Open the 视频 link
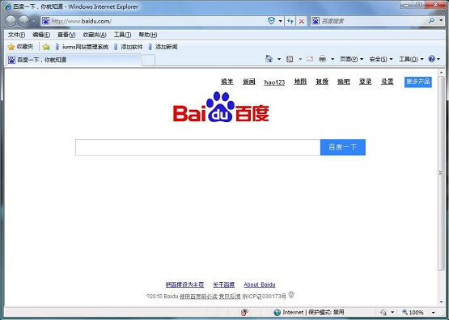This screenshot has height=320, width=449. point(322,82)
